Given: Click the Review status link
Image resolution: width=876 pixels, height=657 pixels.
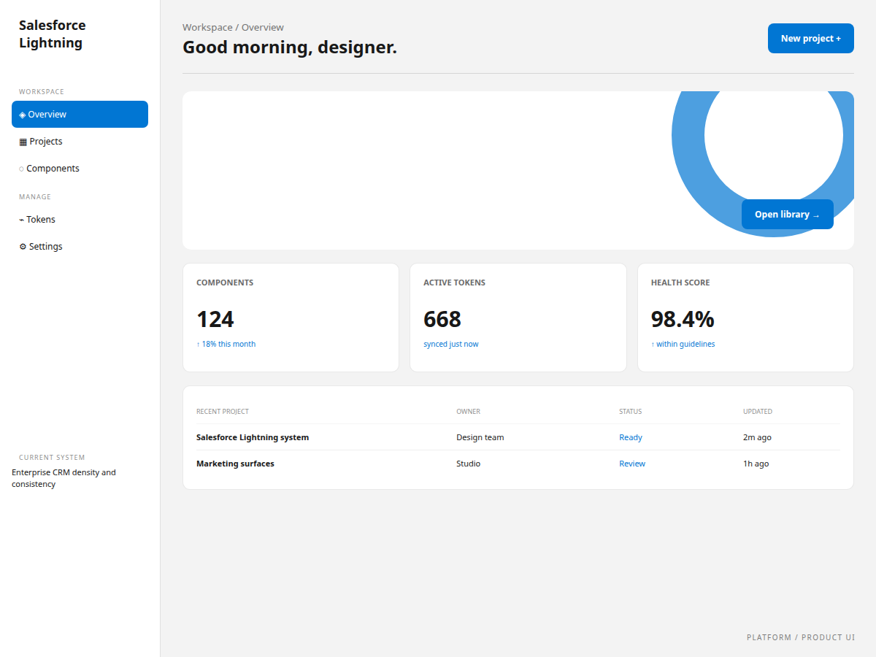Looking at the screenshot, I should click(x=632, y=464).
